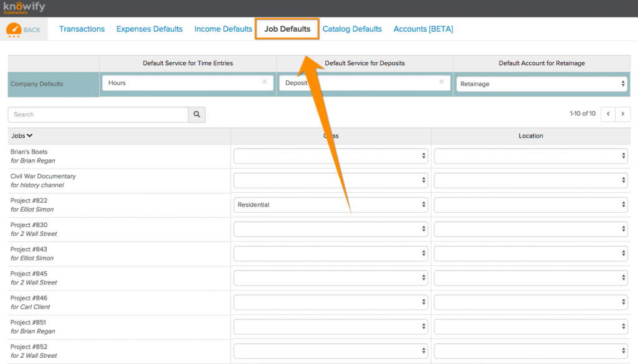Clear the Hours time entry service
638x364 pixels.
coord(264,82)
